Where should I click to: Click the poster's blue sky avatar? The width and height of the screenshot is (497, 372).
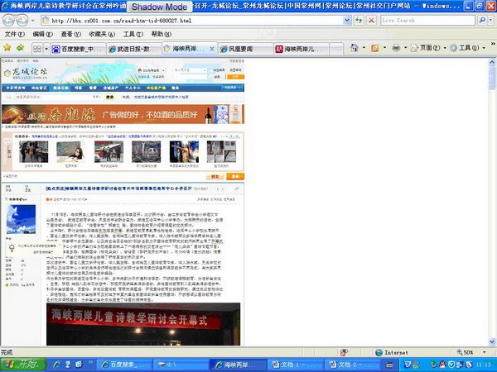(21, 219)
